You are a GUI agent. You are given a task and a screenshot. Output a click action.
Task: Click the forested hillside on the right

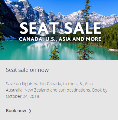110,36
